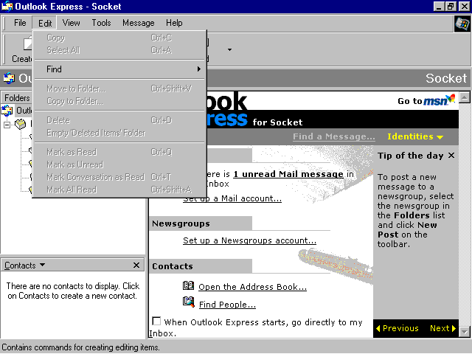Screen dimensions: 472x354
Task: Click Mark Conversation as Read entry
Action: click(x=119, y=177)
